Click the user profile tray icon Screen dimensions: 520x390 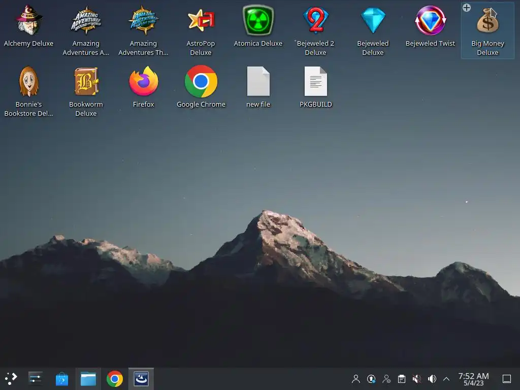pos(356,379)
